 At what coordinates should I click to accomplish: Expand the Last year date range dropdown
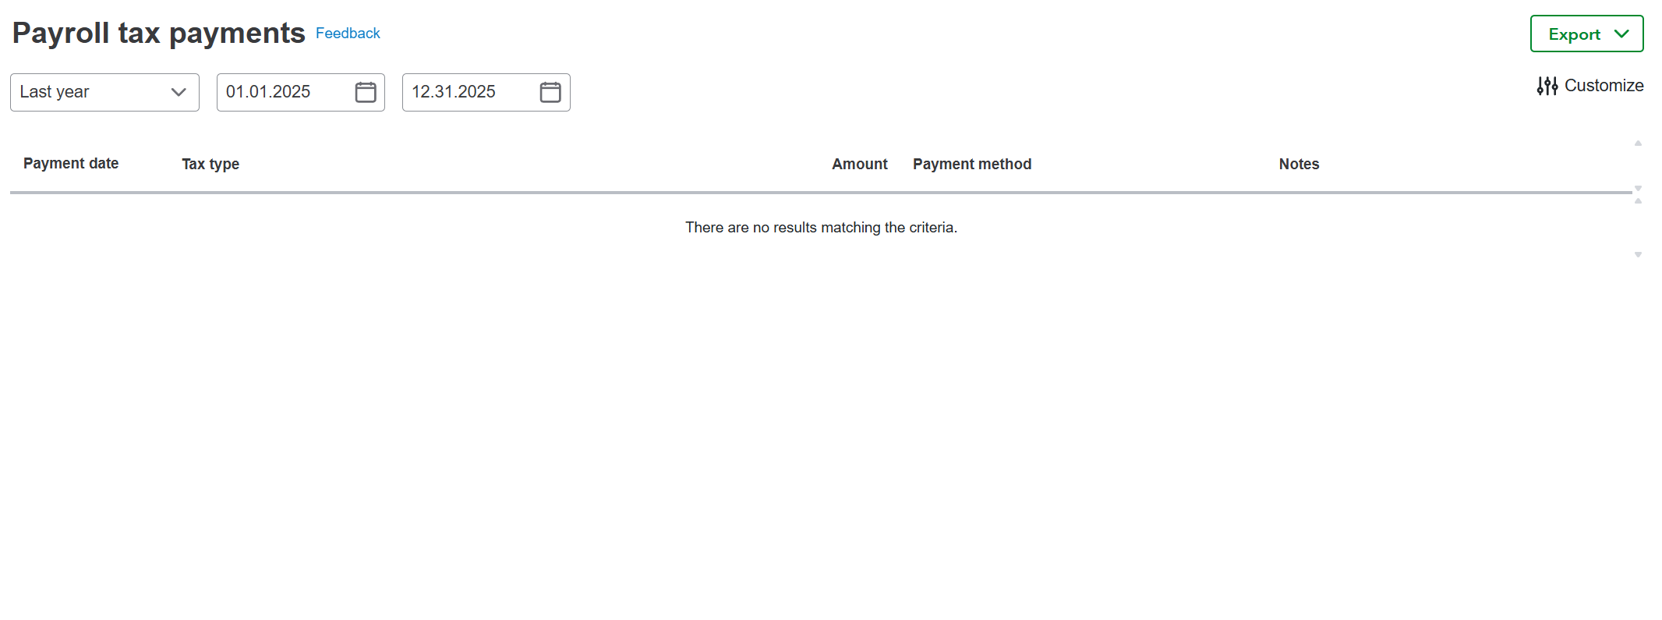104,92
